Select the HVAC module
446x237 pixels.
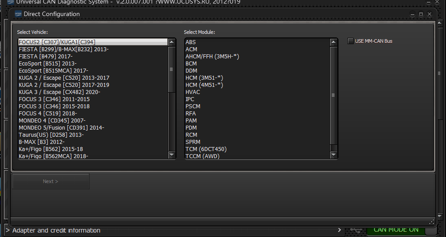coord(257,92)
